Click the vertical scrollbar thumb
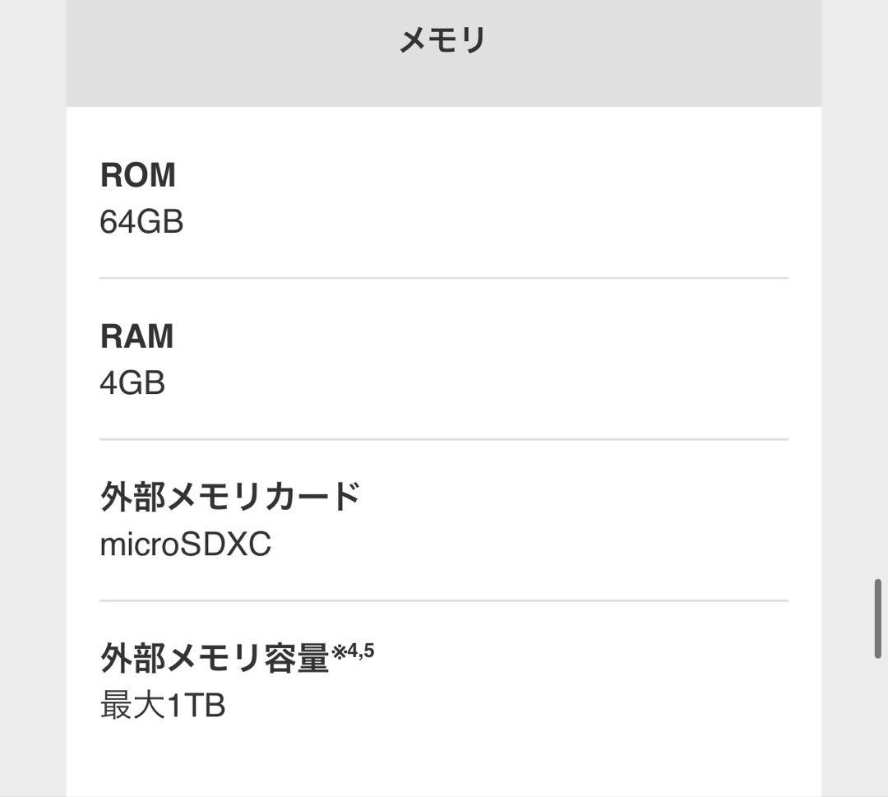The width and height of the screenshot is (888, 797). pos(878,619)
